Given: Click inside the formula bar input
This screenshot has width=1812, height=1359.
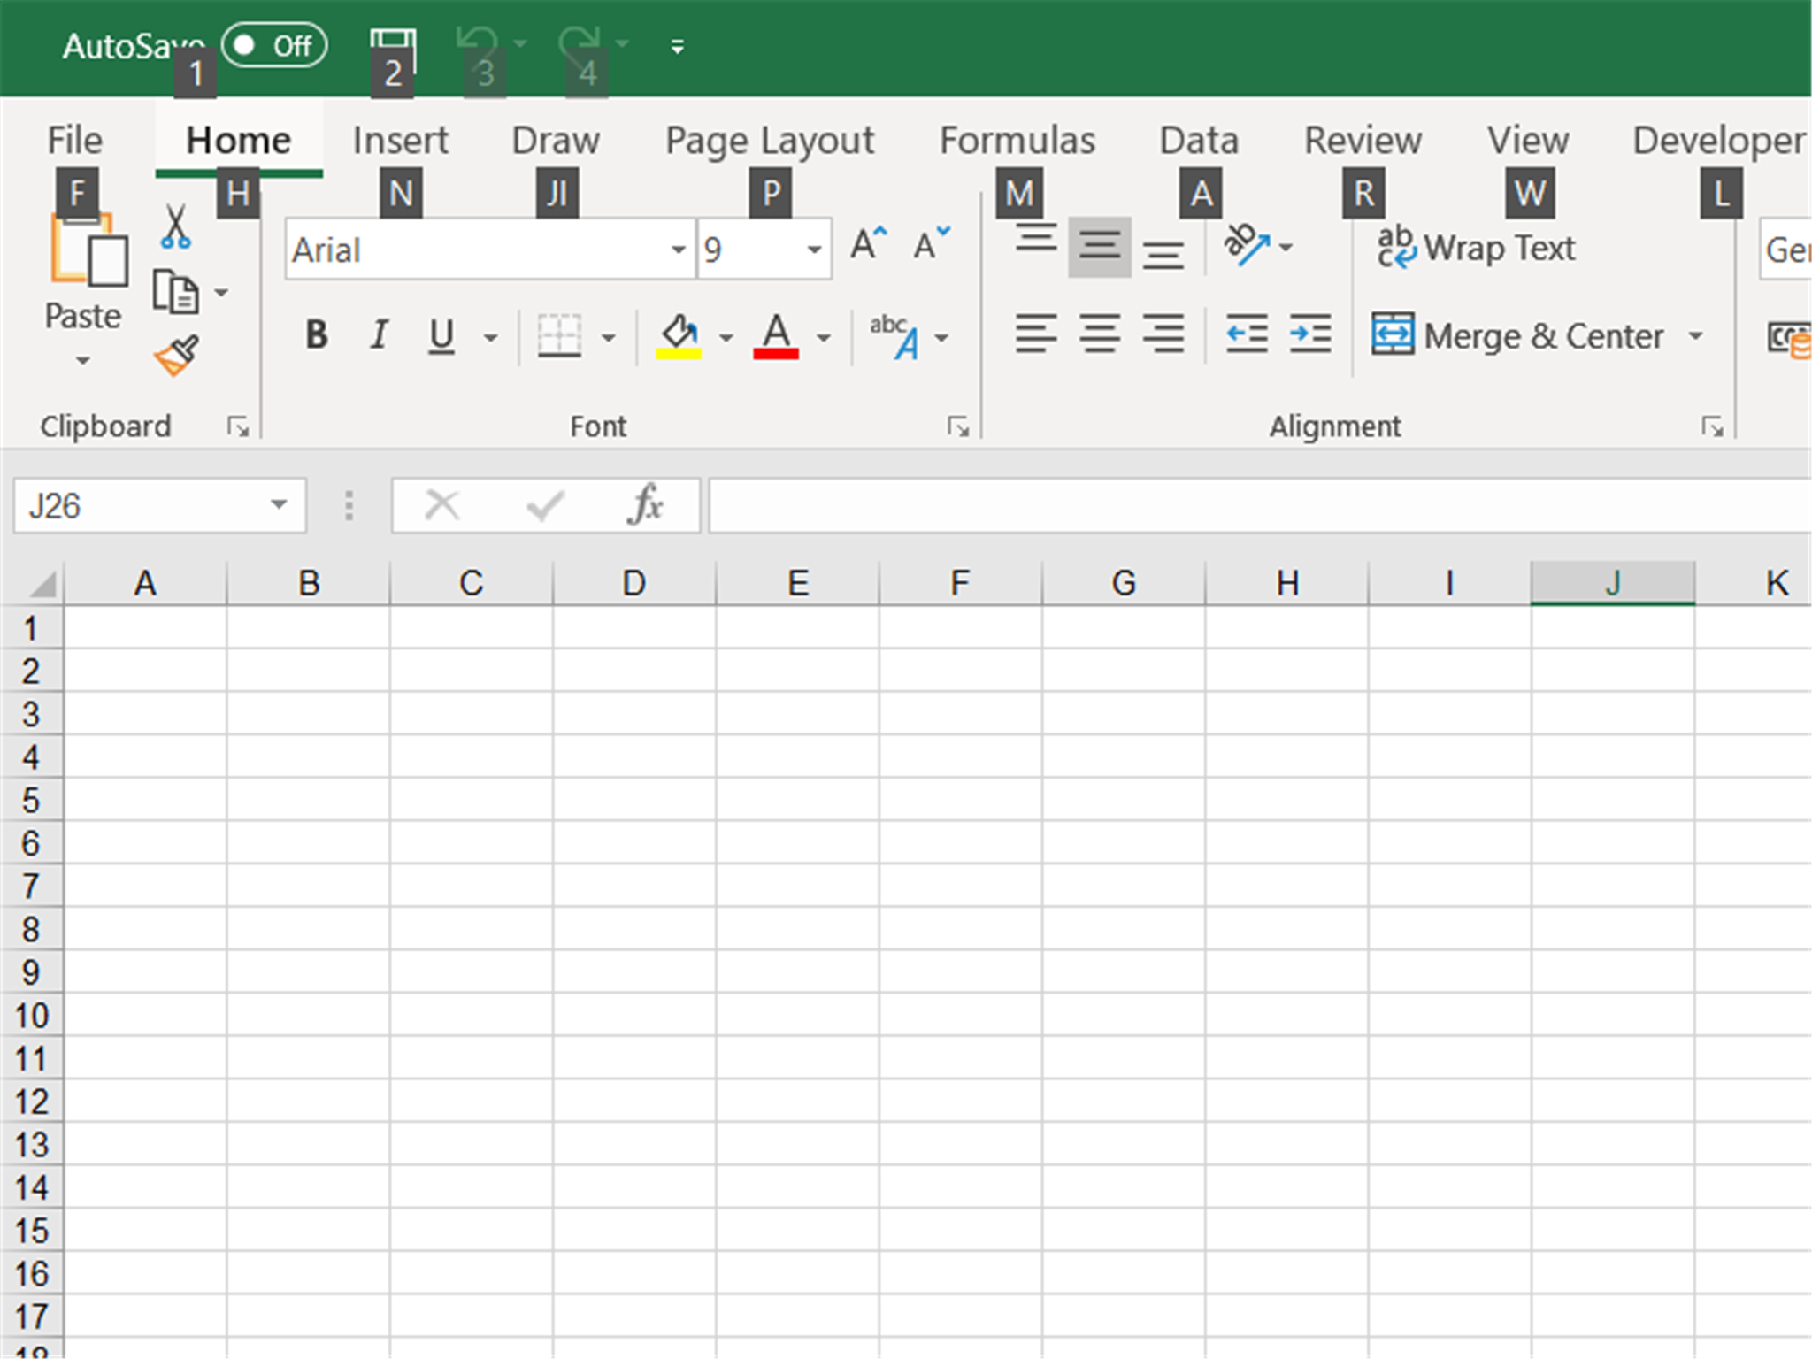Looking at the screenshot, I should click(x=1260, y=505).
